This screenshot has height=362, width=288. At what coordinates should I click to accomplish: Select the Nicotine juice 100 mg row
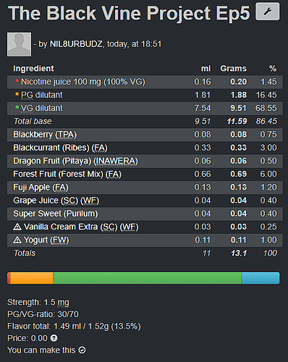[x=145, y=82]
